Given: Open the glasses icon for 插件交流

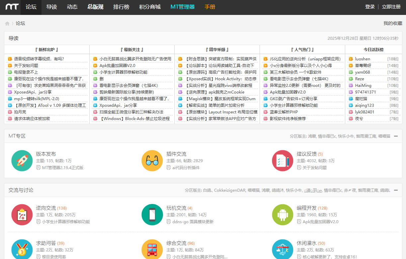Looking at the screenshot, I should point(152,161).
